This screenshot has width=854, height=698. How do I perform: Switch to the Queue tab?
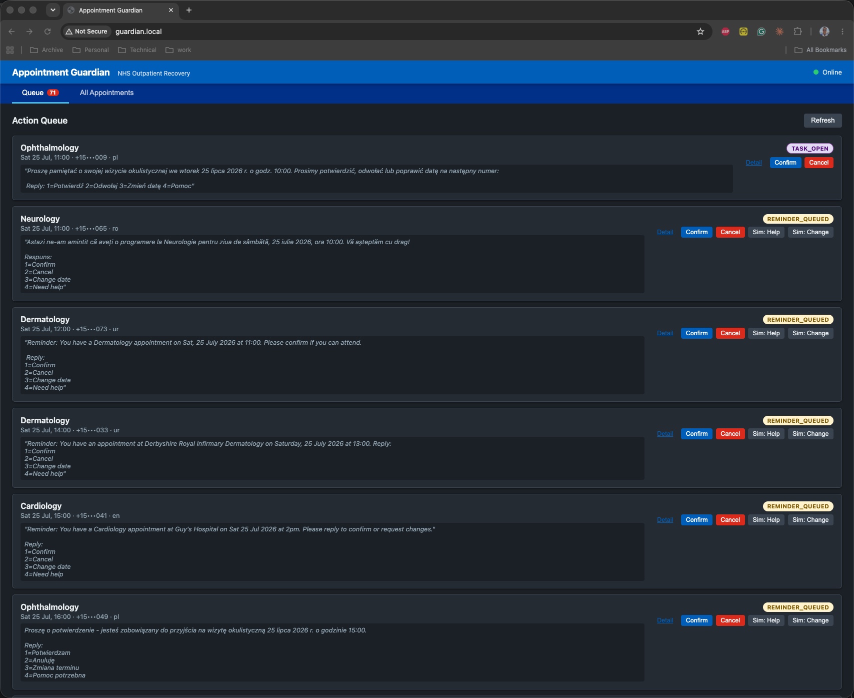(x=40, y=93)
